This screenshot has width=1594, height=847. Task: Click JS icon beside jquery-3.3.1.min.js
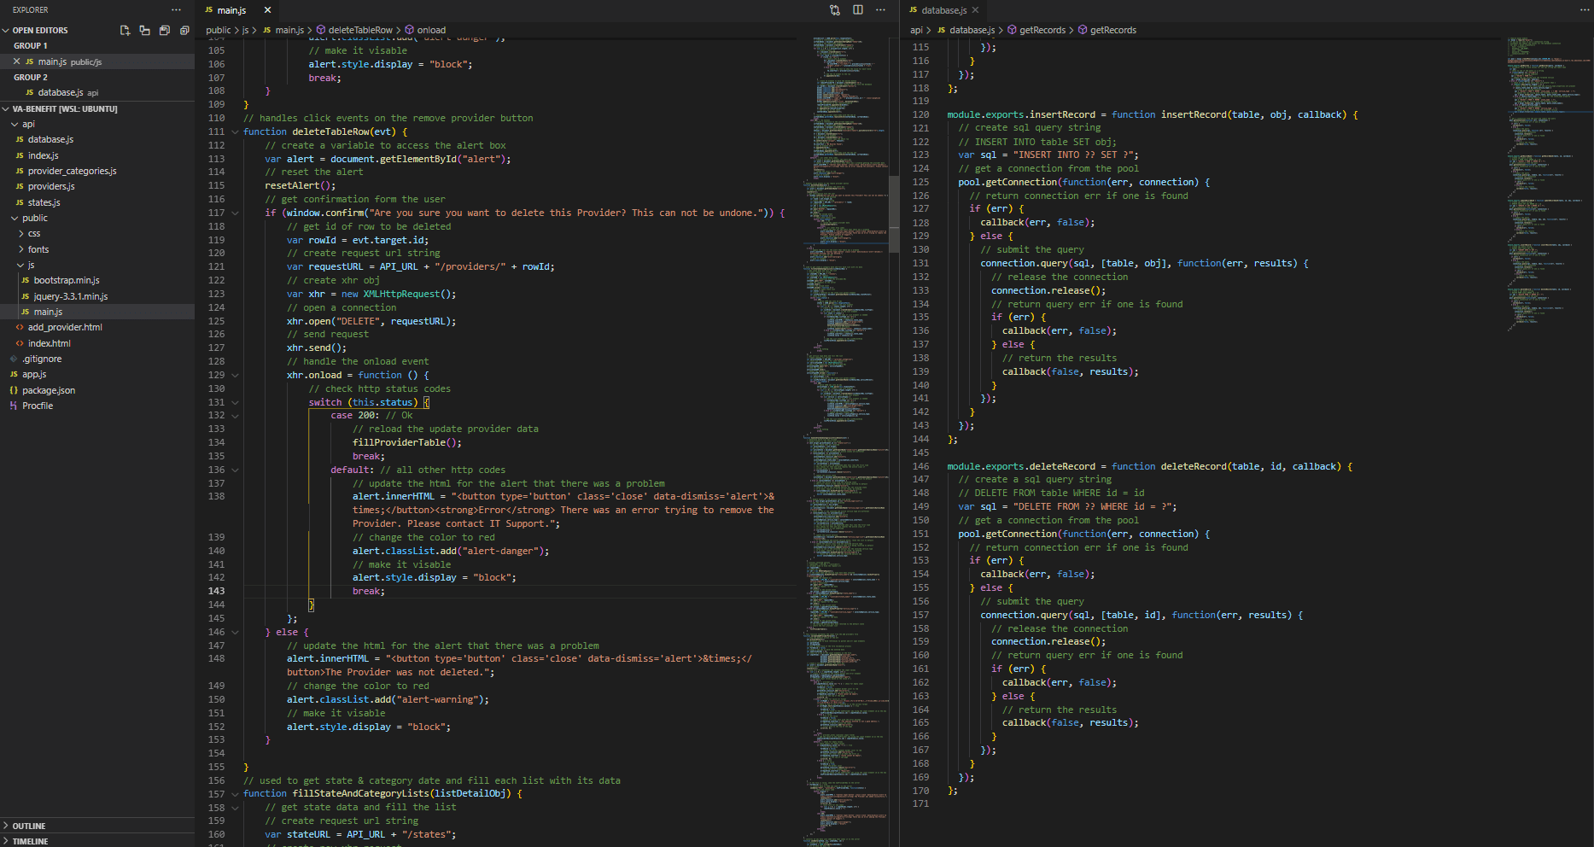pyautogui.click(x=26, y=296)
